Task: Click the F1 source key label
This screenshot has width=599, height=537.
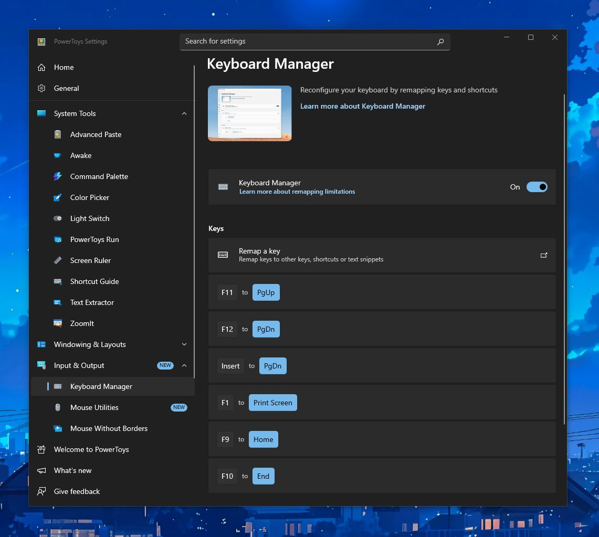Action: click(x=225, y=403)
